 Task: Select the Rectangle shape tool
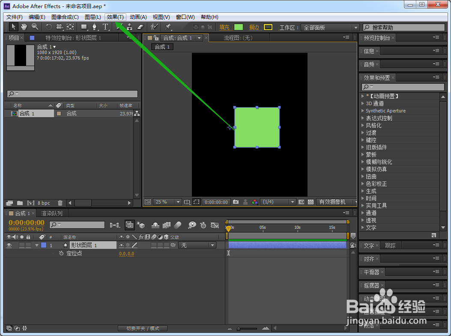pyautogui.click(x=84, y=27)
